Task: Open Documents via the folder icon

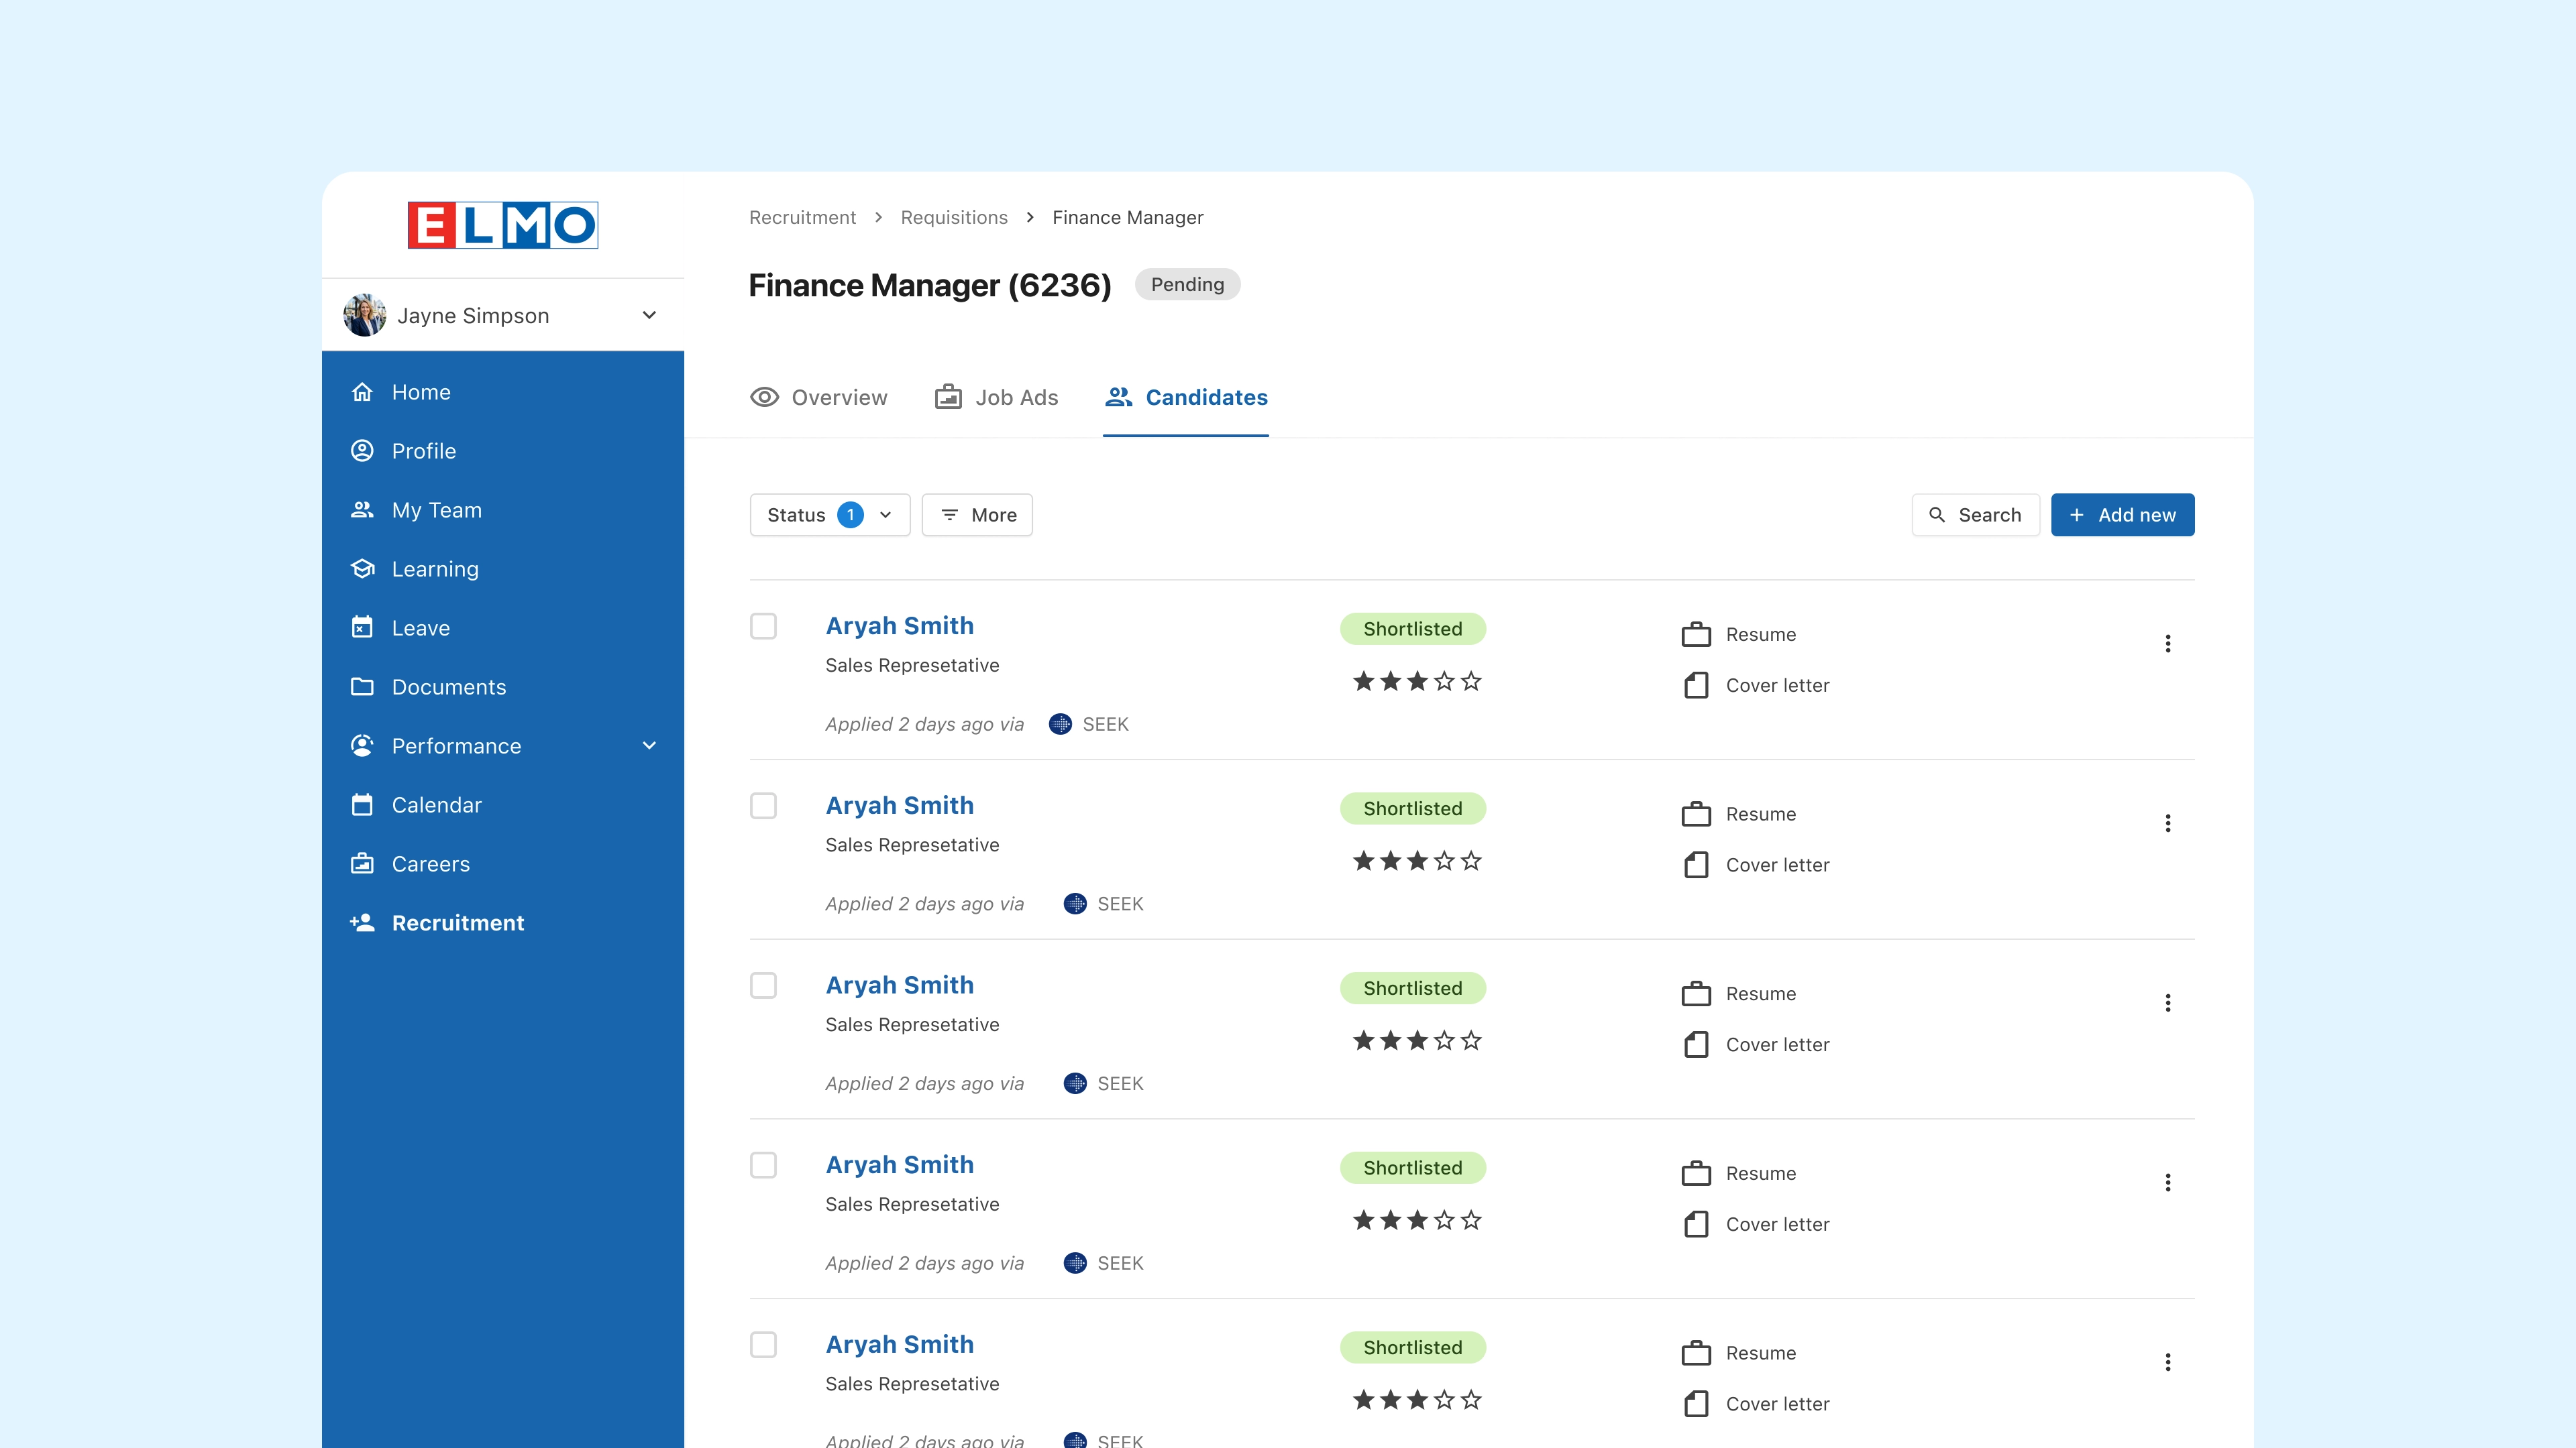Action: pos(362,686)
